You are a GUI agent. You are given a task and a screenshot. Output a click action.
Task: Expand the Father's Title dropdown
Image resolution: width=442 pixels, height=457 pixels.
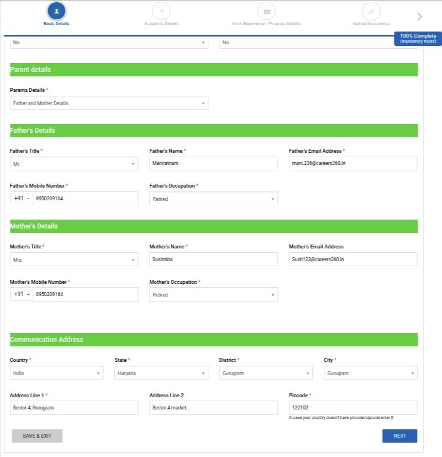74,163
